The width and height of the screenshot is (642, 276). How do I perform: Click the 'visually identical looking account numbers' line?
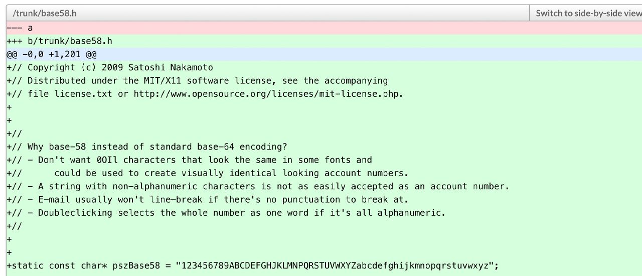click(x=231, y=173)
